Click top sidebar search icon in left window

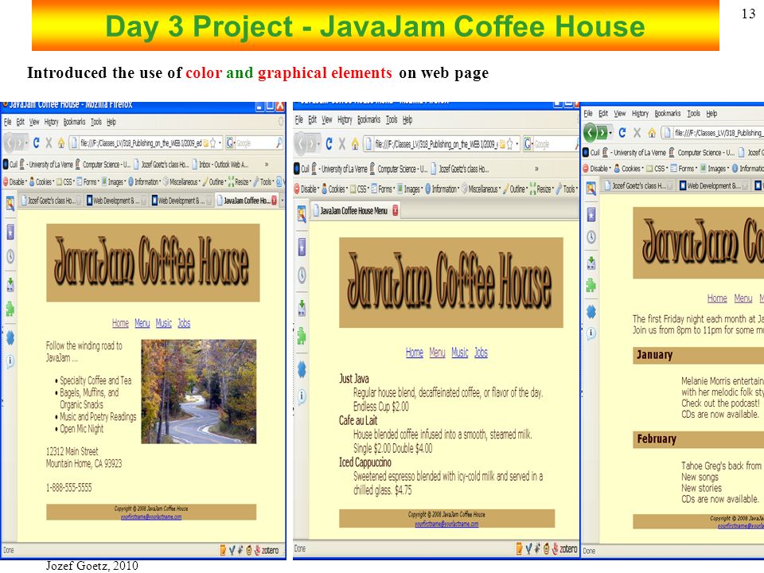pyautogui.click(x=10, y=203)
